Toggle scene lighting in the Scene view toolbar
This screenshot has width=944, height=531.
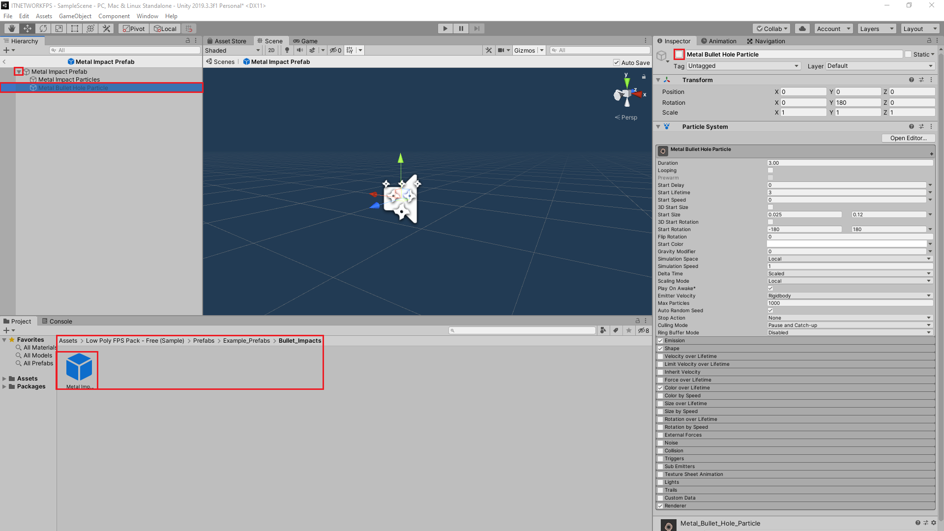coord(287,50)
